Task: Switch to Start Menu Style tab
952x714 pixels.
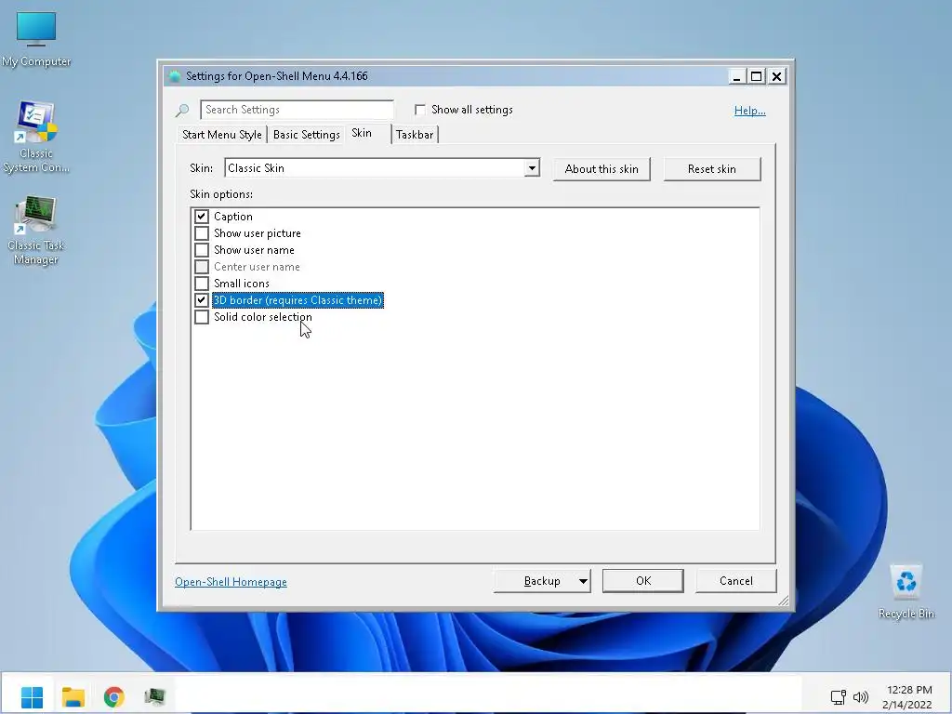Action: [x=221, y=135]
